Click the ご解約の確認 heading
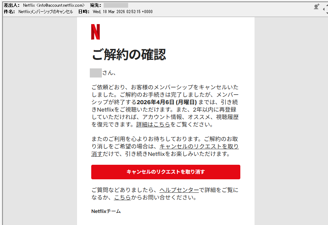This screenshot has width=328, height=225. tap(129, 55)
